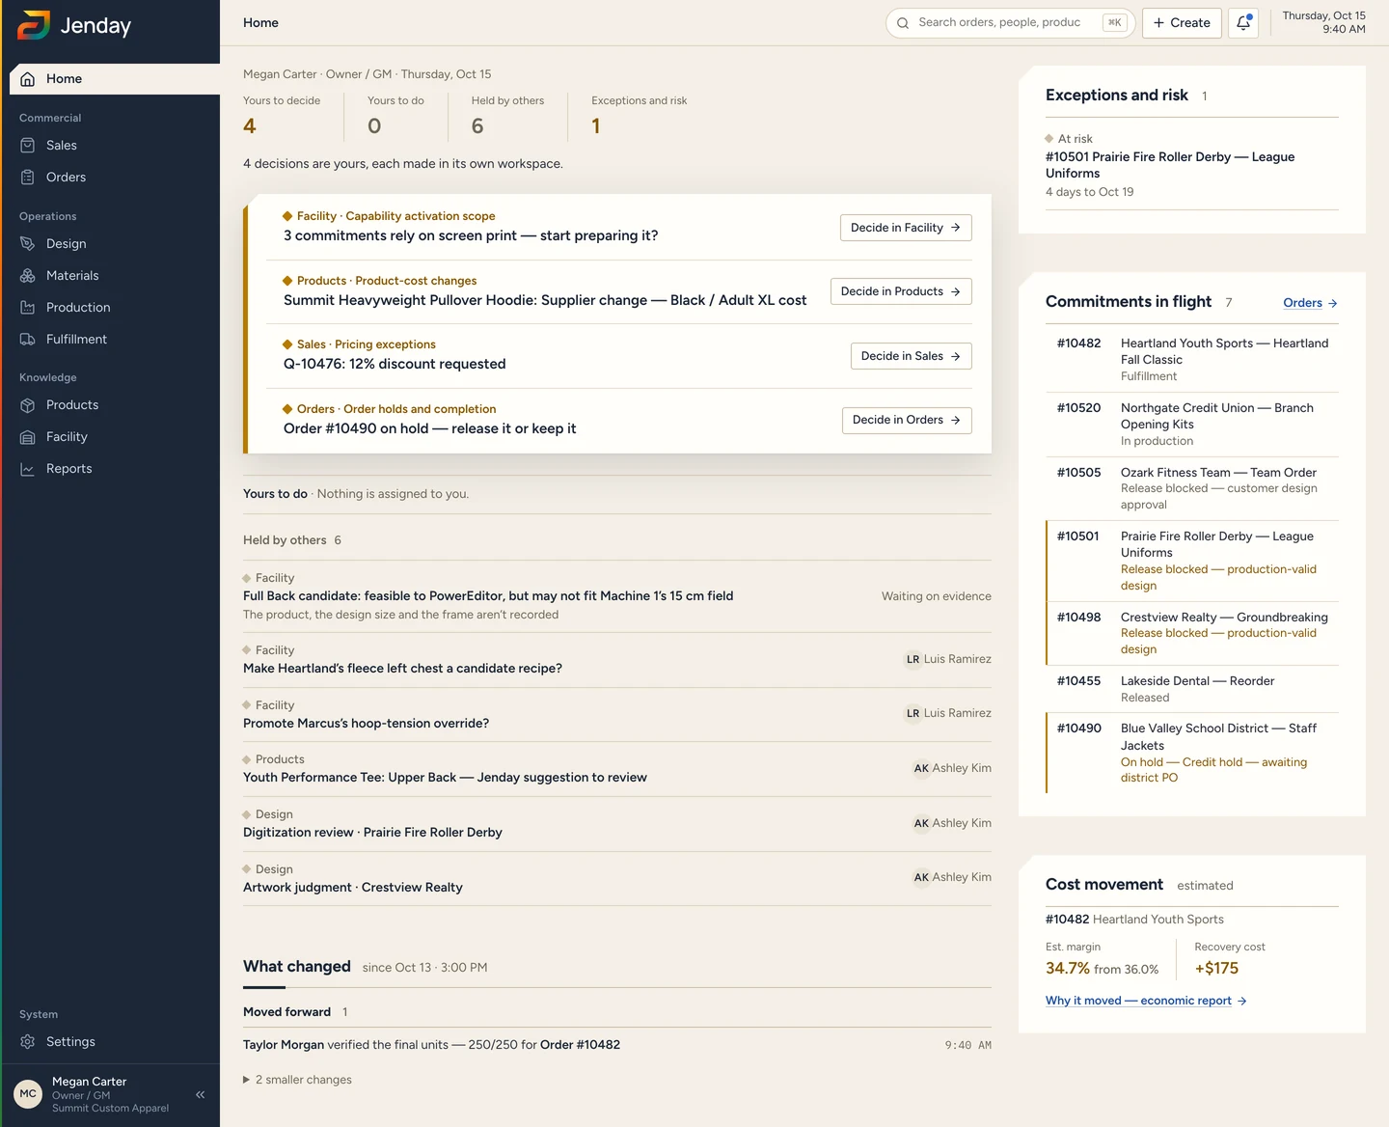Open commitment #10490 Blue Valley School District
This screenshot has width=1389, height=1127.
pyautogui.click(x=1192, y=753)
